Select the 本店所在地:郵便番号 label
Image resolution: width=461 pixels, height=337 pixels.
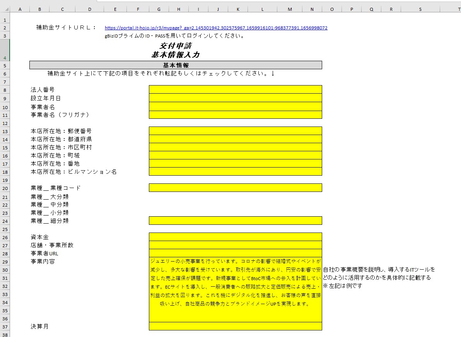click(61, 131)
